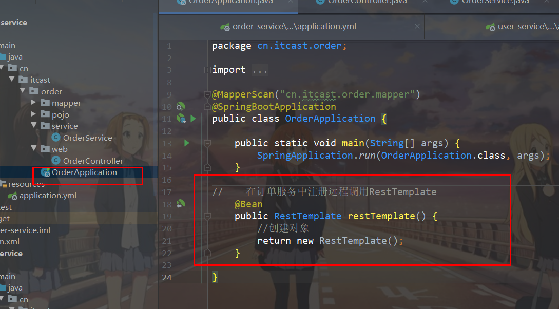Screen dimensions: 559x309
Task: Collapse the order package folder
Action: pos(23,91)
